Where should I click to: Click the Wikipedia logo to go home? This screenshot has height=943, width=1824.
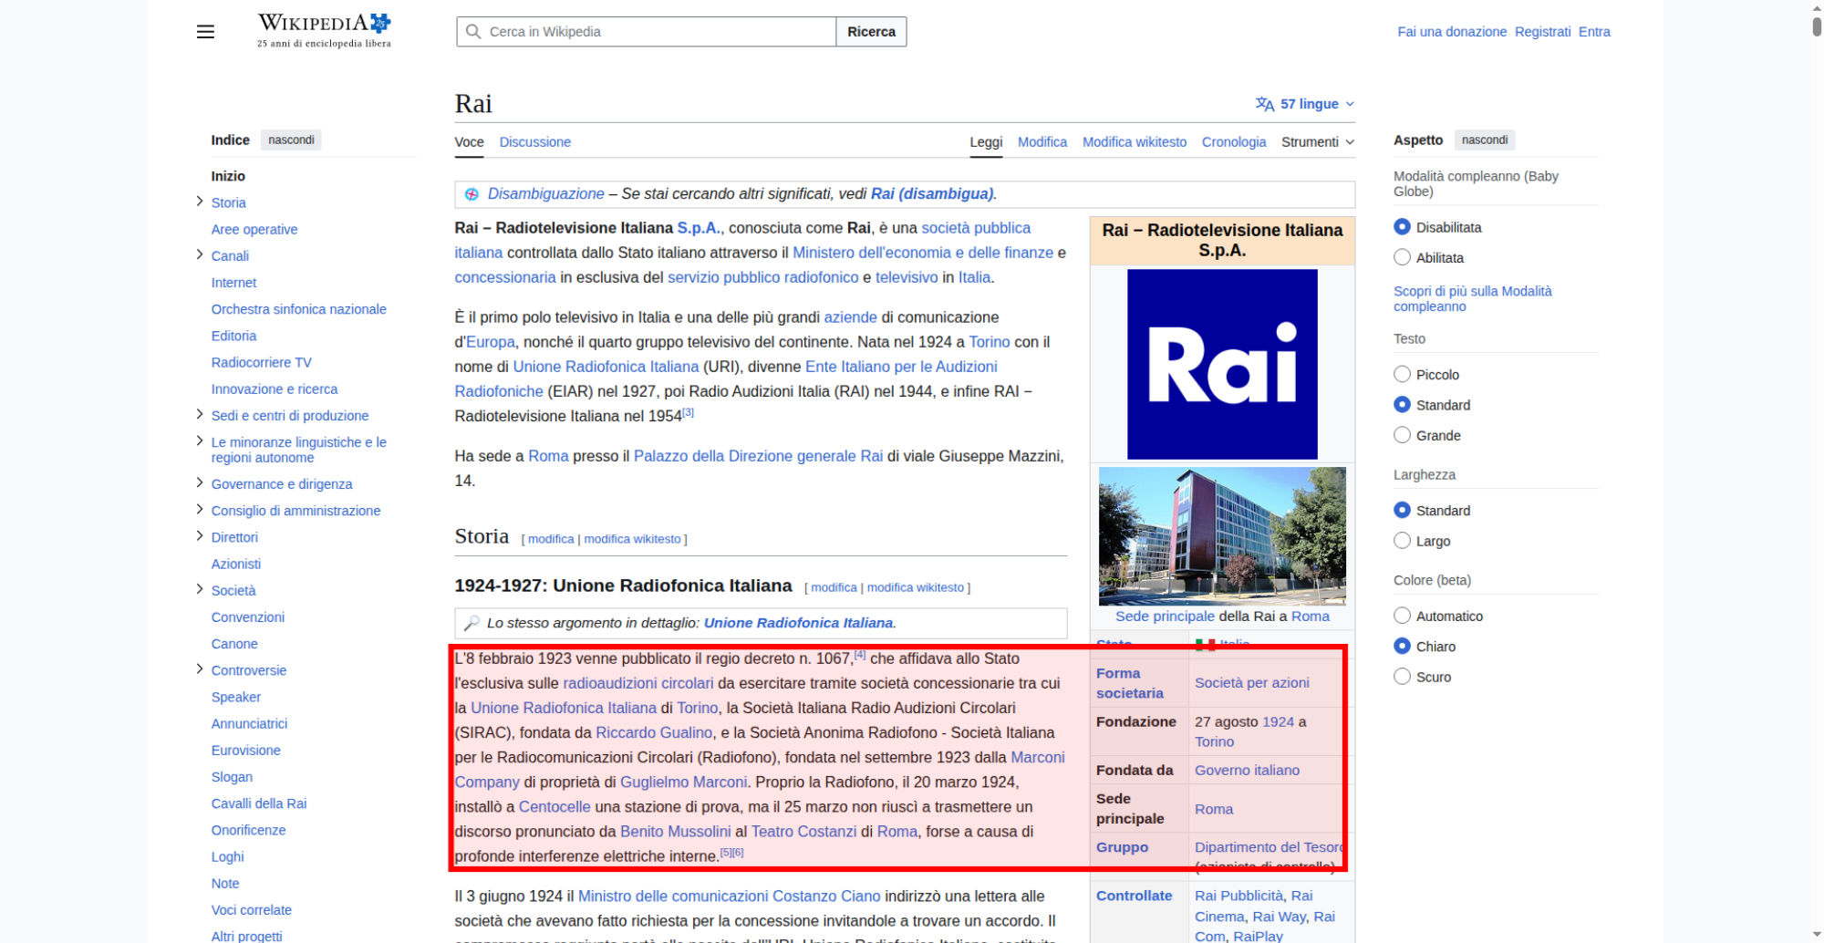[324, 30]
